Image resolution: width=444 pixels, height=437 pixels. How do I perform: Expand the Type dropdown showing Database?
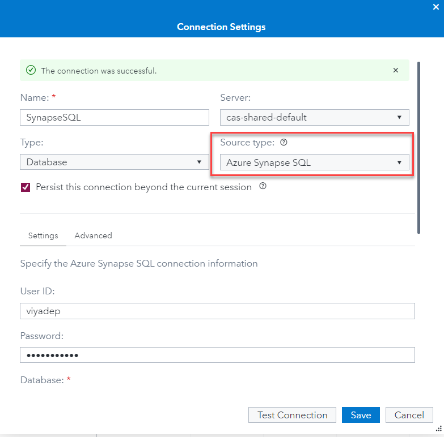pyautogui.click(x=115, y=162)
